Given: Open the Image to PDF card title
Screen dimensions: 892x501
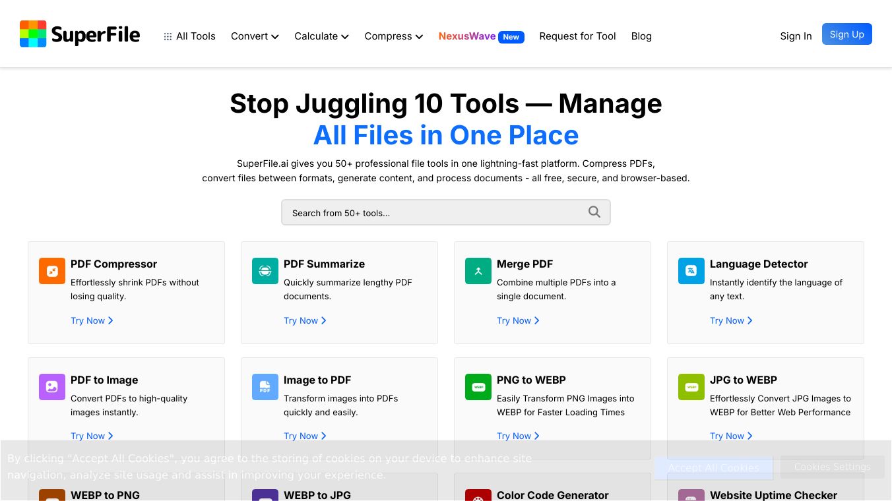Looking at the screenshot, I should click(x=317, y=380).
